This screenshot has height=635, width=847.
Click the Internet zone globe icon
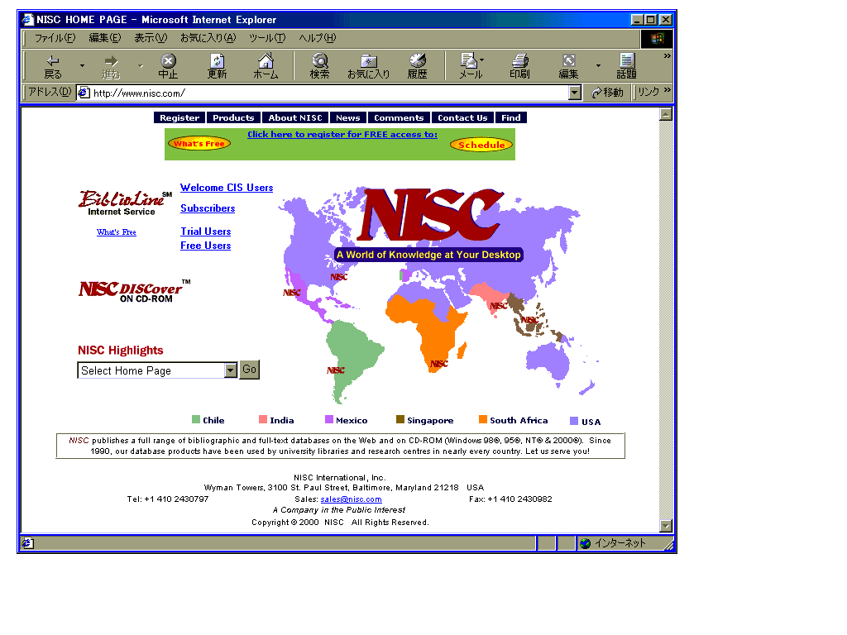point(585,543)
